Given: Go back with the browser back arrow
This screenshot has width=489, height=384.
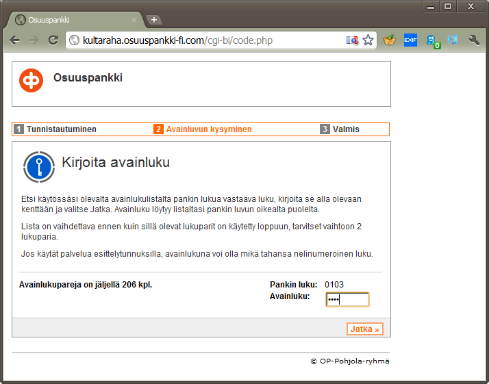Looking at the screenshot, I should 14,40.
